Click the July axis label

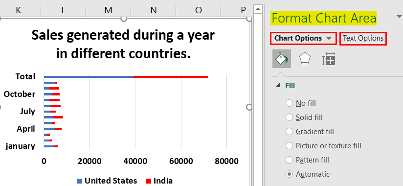click(28, 112)
